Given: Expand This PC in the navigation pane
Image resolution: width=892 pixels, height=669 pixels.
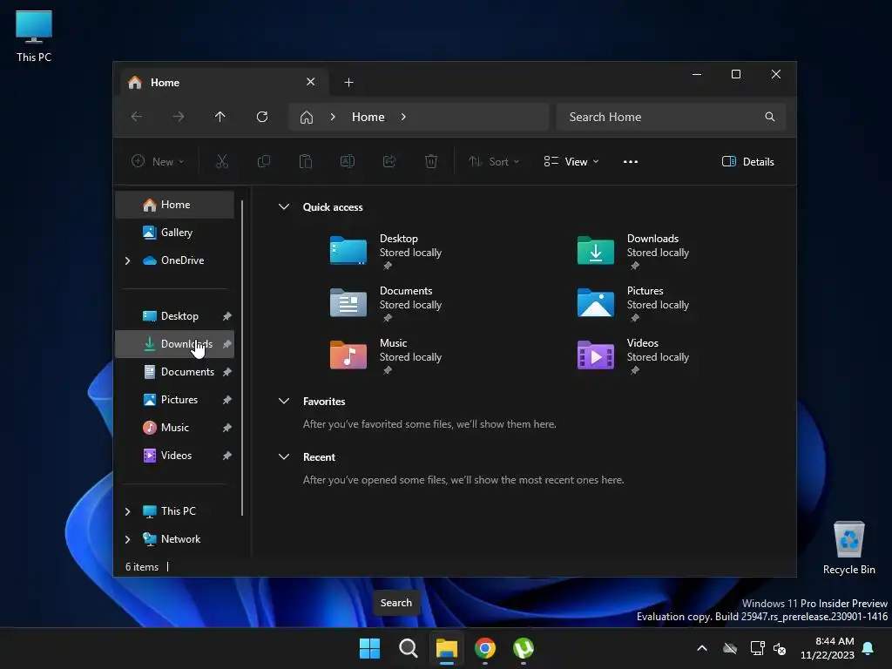Looking at the screenshot, I should point(127,511).
